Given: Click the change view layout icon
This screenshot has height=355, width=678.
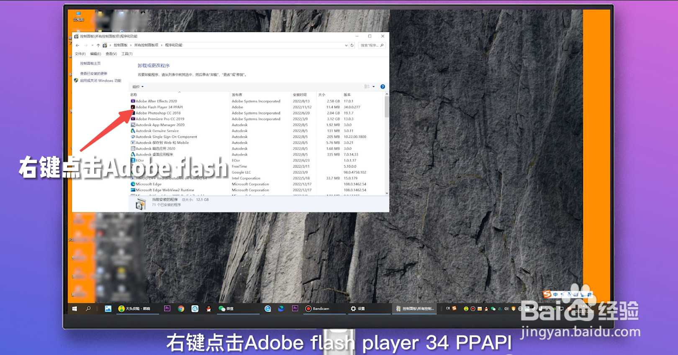Looking at the screenshot, I should point(367,87).
